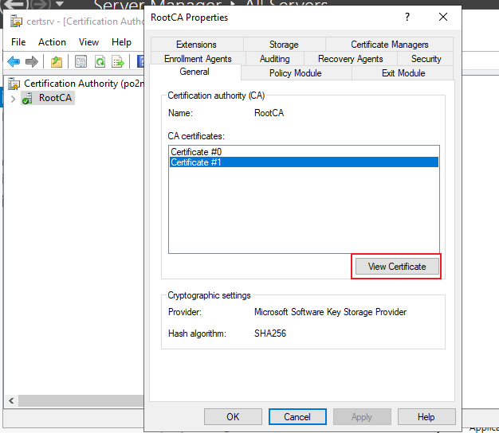Click the Forward arrow toolbar icon

[x=32, y=61]
